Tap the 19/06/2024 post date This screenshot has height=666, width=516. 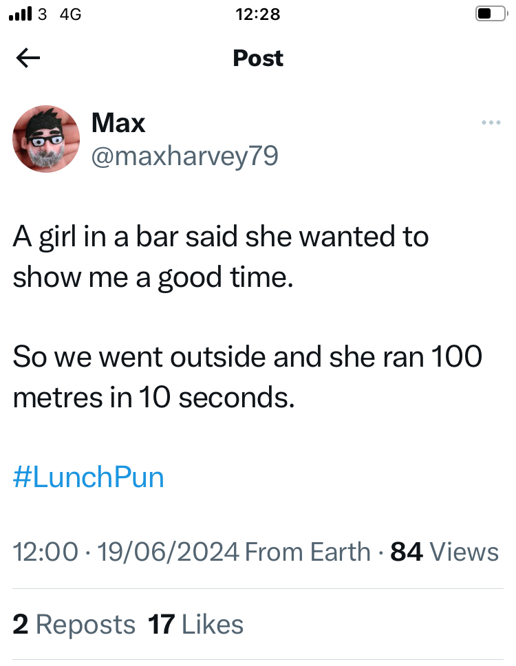tap(169, 552)
